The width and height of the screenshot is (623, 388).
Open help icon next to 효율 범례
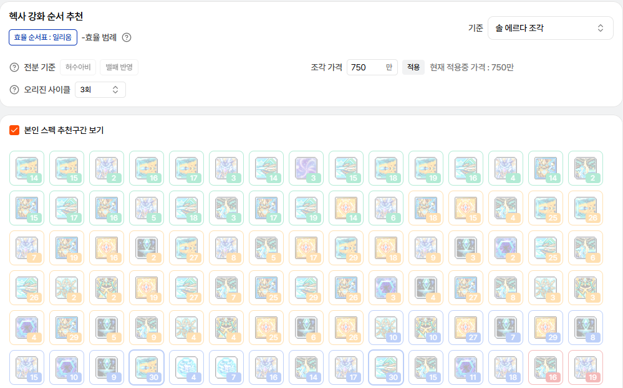coord(127,37)
